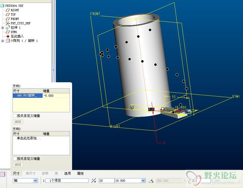The width and height of the screenshot is (243, 188).
Task: Click the red 0 label in viewport
Action: tap(164, 143)
